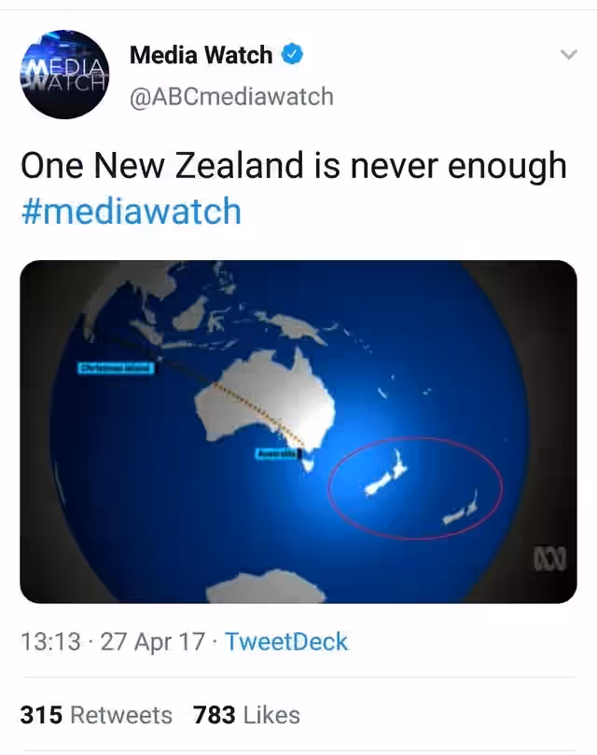Select the Christmas Island label on the map
Viewport: 597px width, 755px height.
point(116,368)
